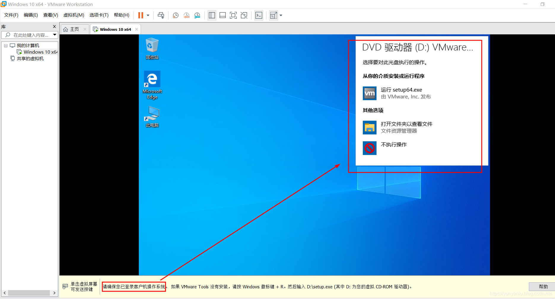Take a snapshot of the virtual machine
Viewport: 555px width, 299px height.
[x=175, y=15]
